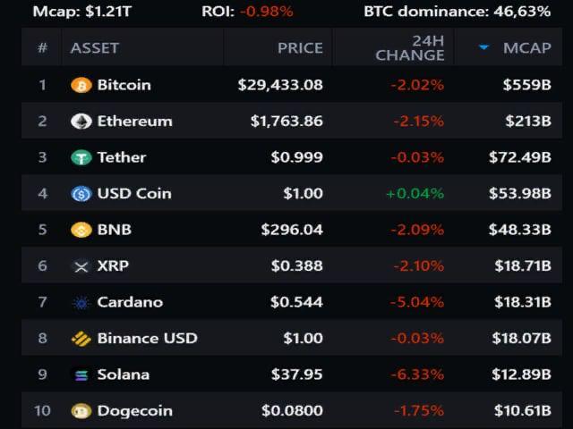Image resolution: width=573 pixels, height=429 pixels.
Task: Click the Tether logo icon
Action: 81,157
